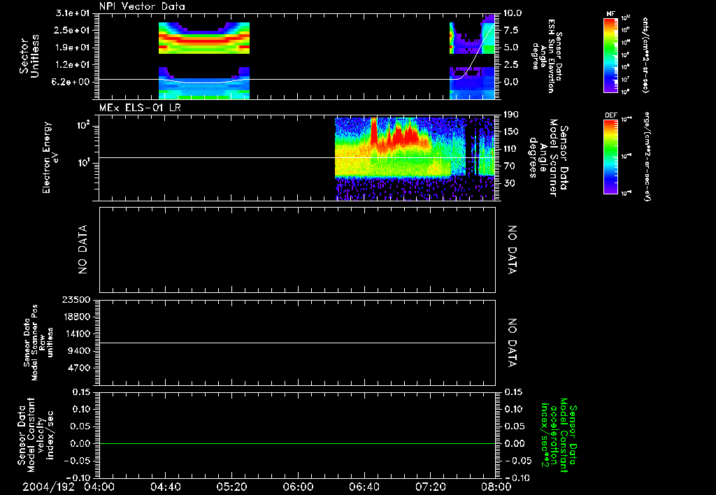The height and width of the screenshot is (495, 716).
Task: Click the first NPI sector data block
Action: tap(203, 60)
